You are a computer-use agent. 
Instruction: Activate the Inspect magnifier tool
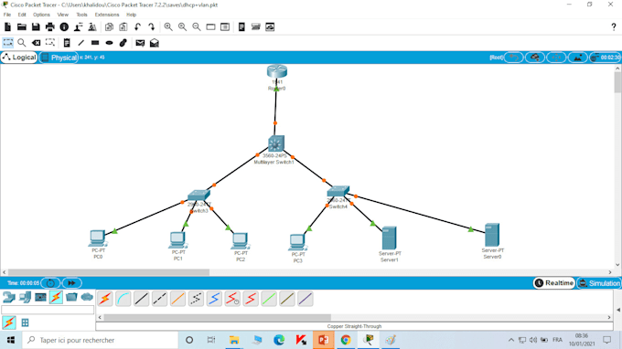22,43
